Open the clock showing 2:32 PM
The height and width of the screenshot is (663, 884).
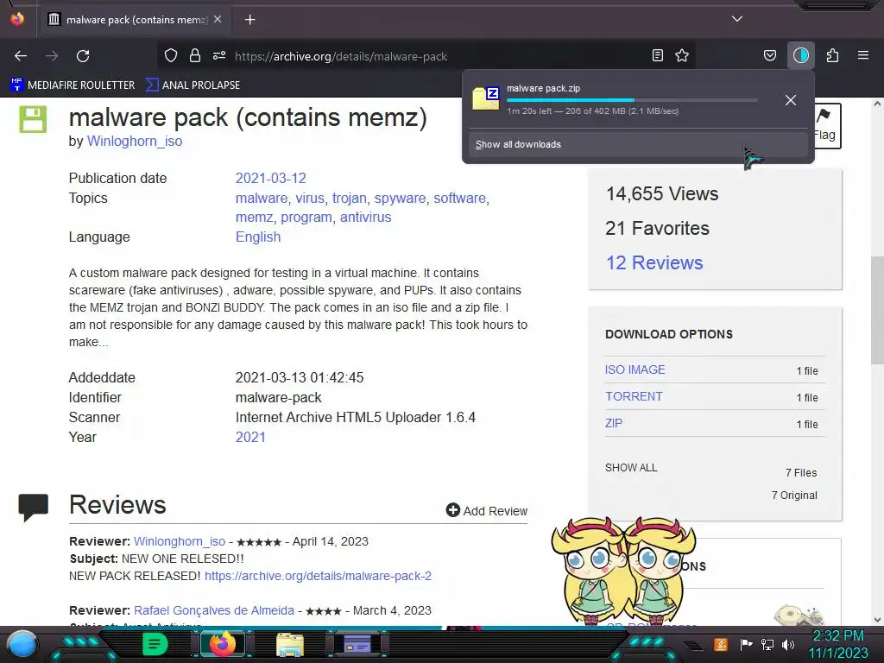point(837,644)
